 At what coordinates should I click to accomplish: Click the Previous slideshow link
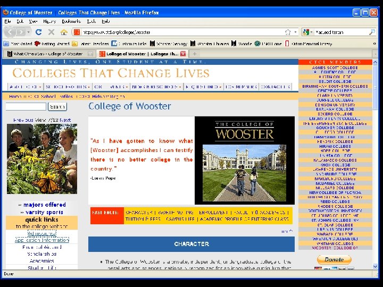tap(24, 120)
